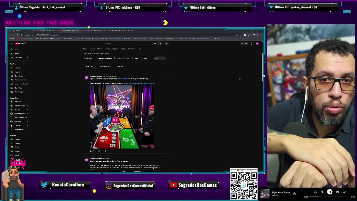Open Início in the YouTube sidebar
This screenshot has height=201, width=357.
(17, 49)
